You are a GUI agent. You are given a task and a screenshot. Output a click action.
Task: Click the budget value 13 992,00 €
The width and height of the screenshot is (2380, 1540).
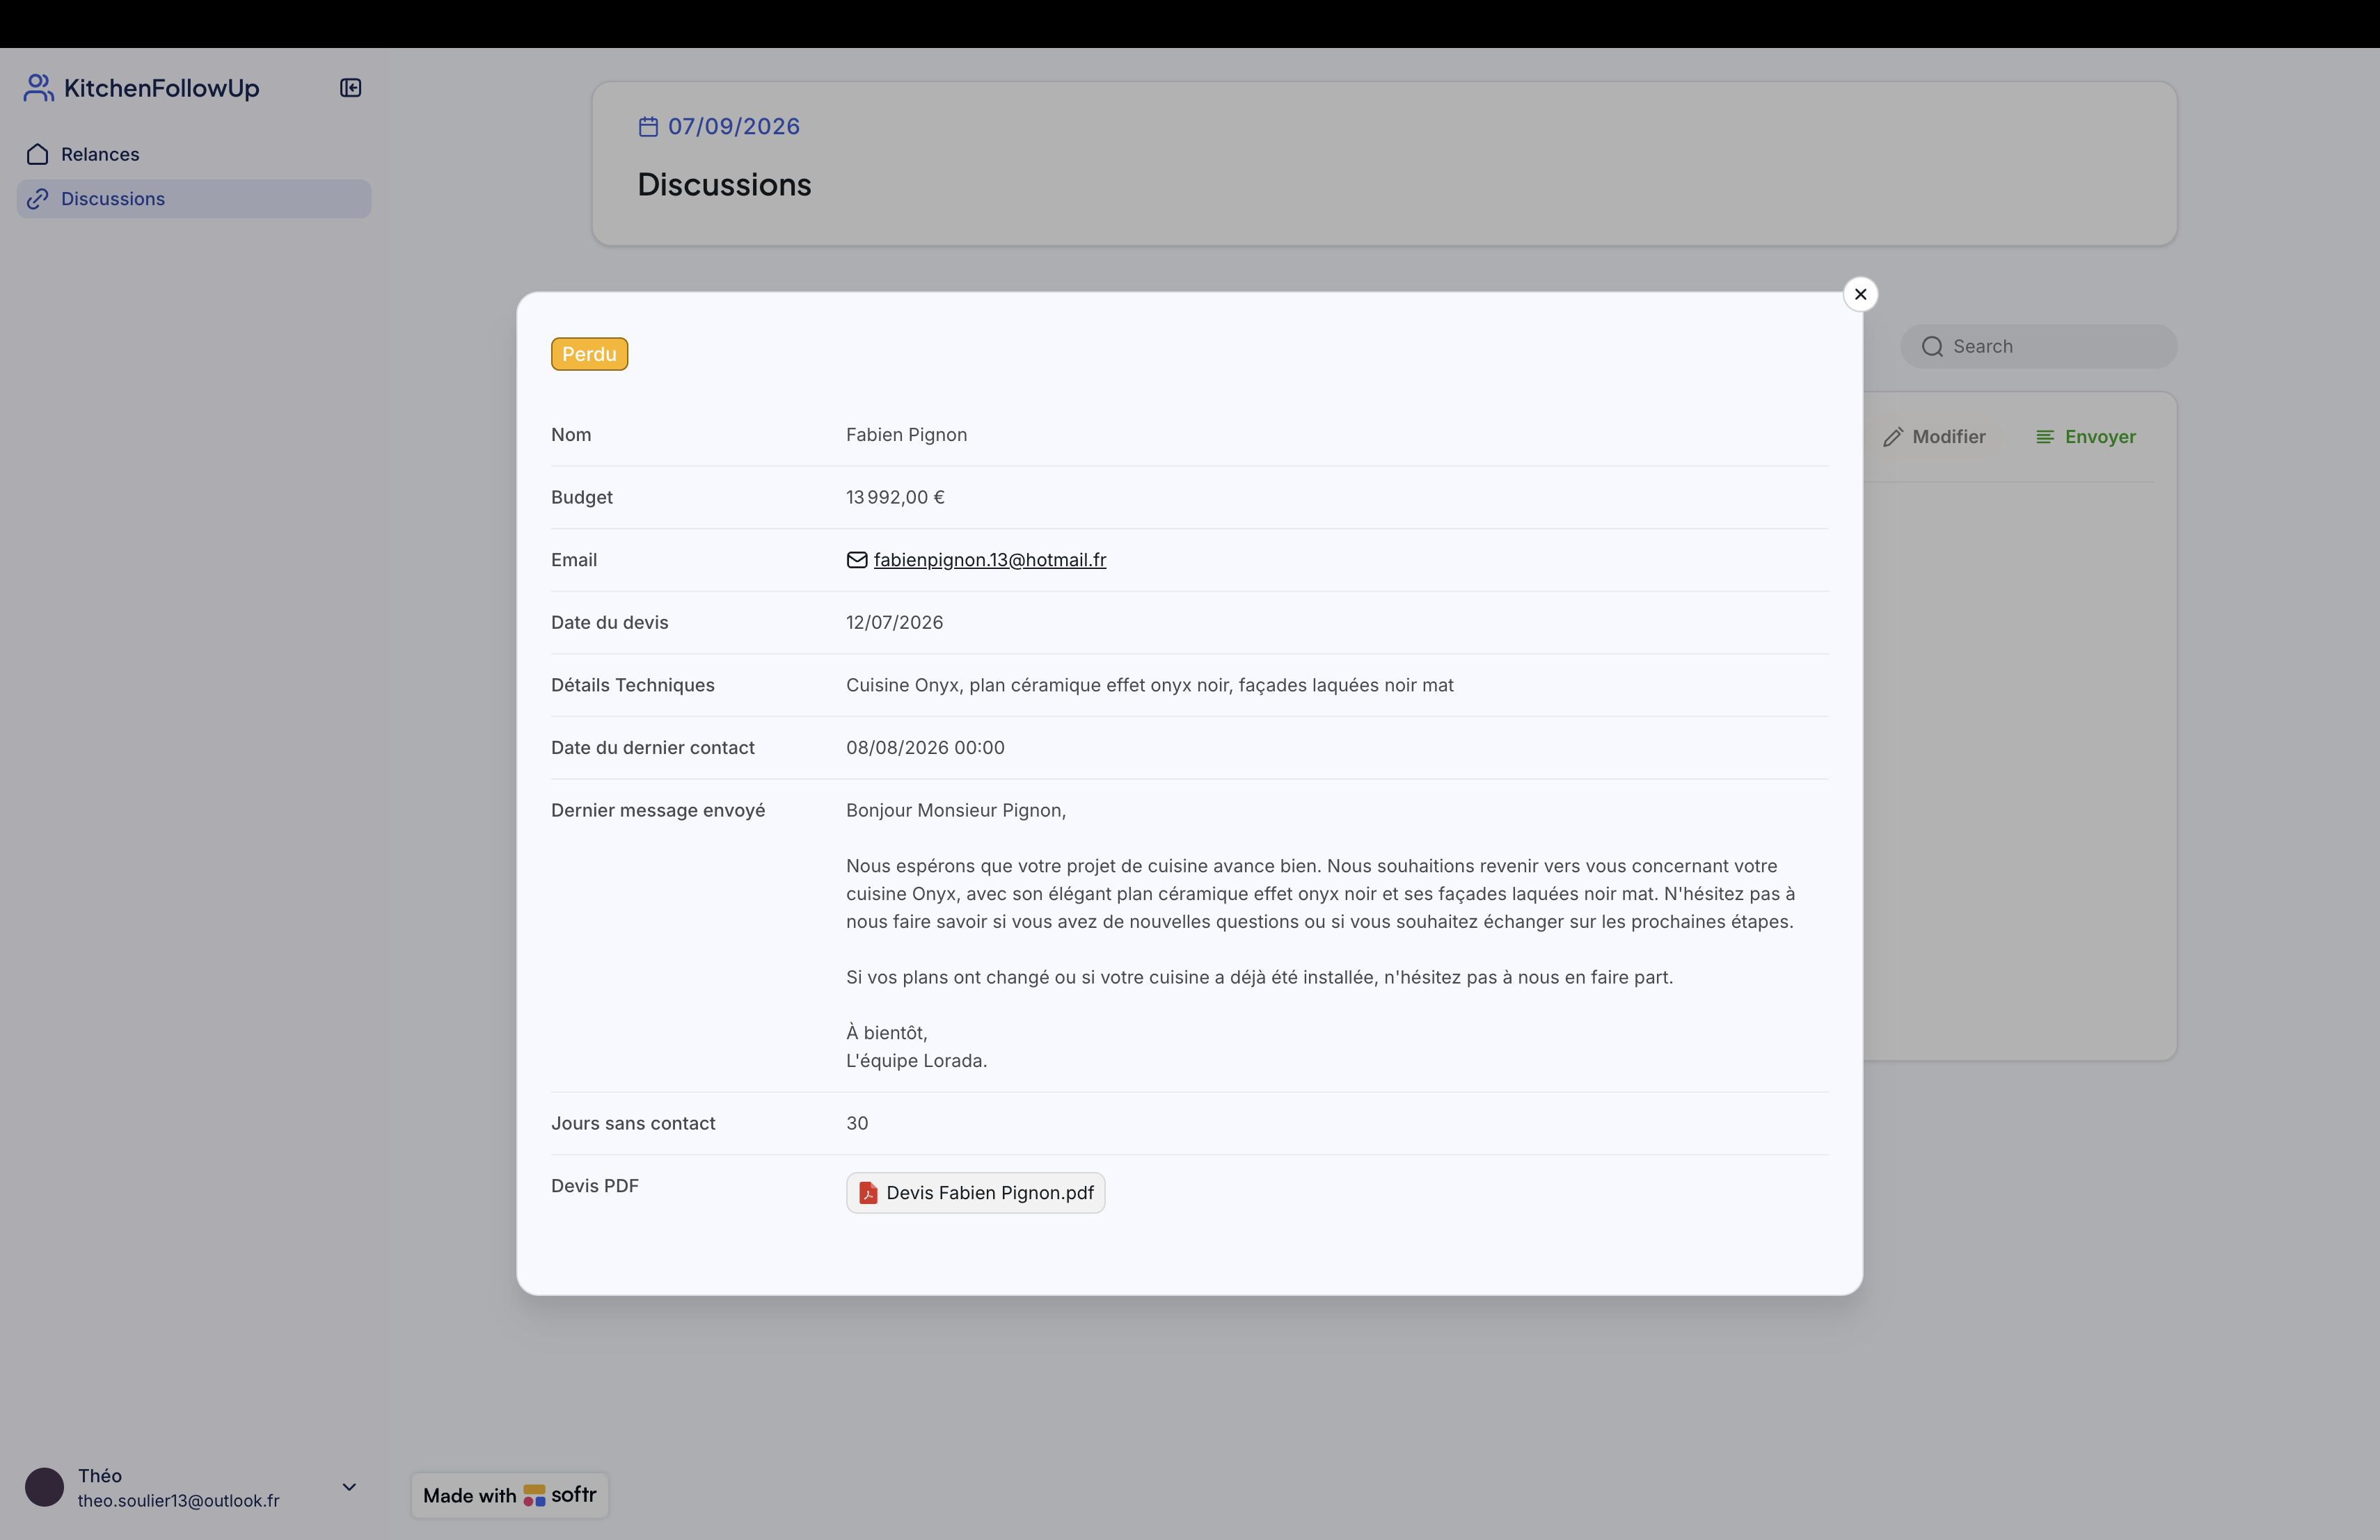pos(895,497)
